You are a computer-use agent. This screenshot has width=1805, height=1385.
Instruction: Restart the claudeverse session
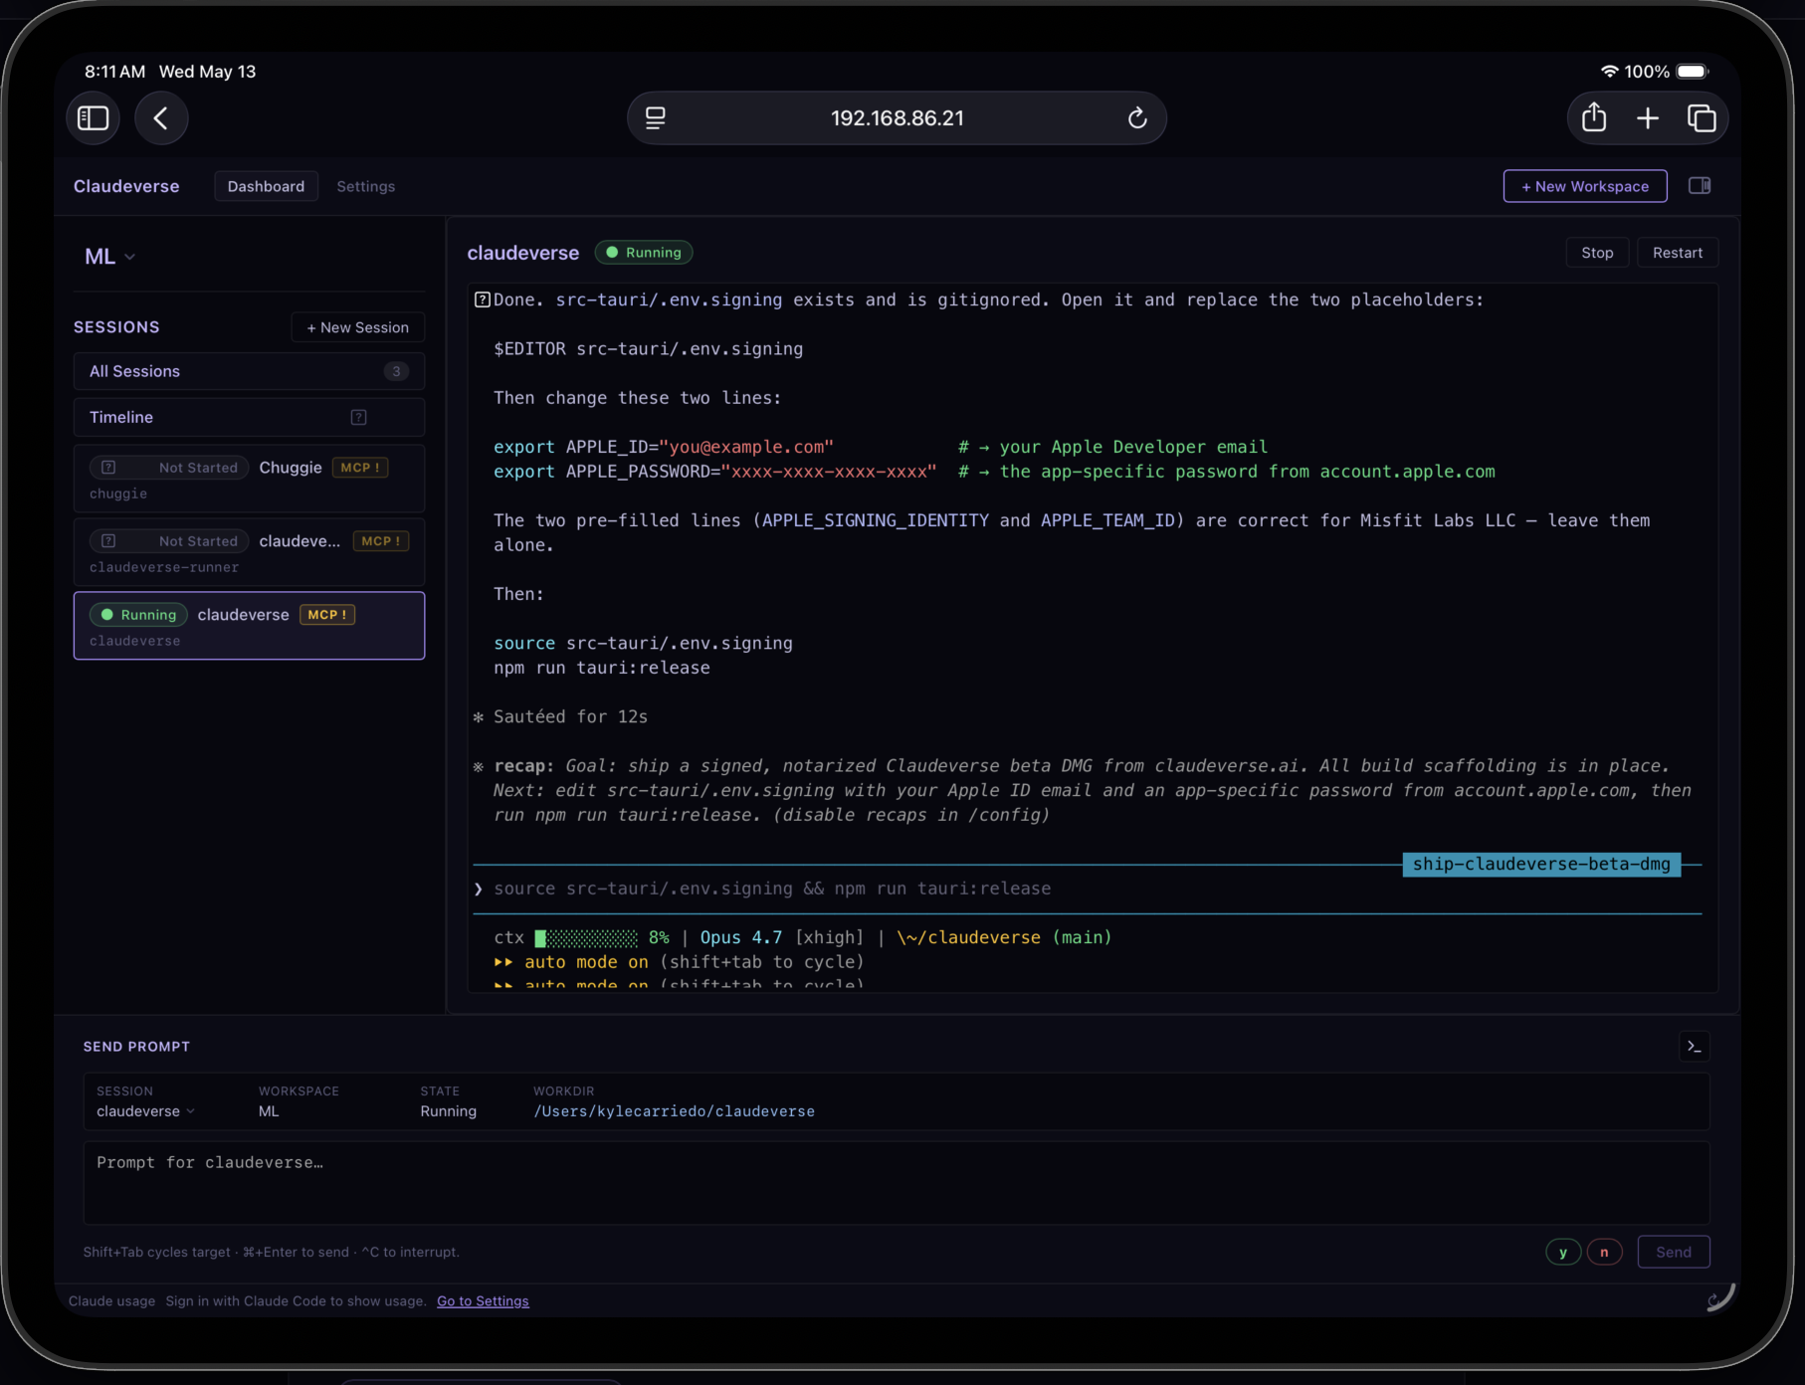[1678, 253]
